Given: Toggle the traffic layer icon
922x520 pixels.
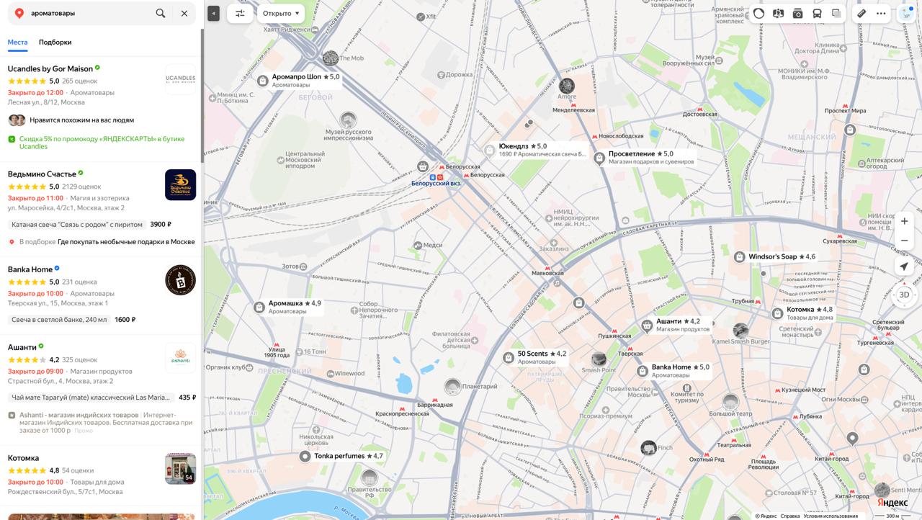Looking at the screenshot, I should pyautogui.click(x=759, y=13).
